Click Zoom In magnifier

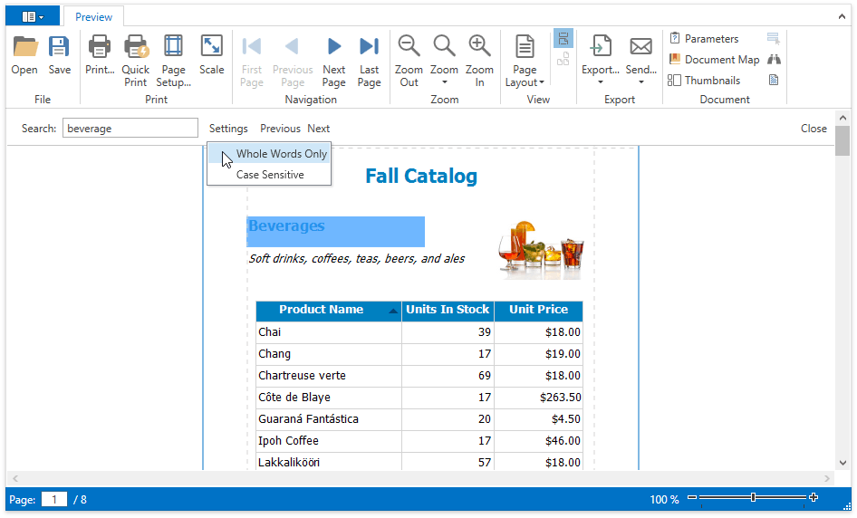click(x=479, y=60)
